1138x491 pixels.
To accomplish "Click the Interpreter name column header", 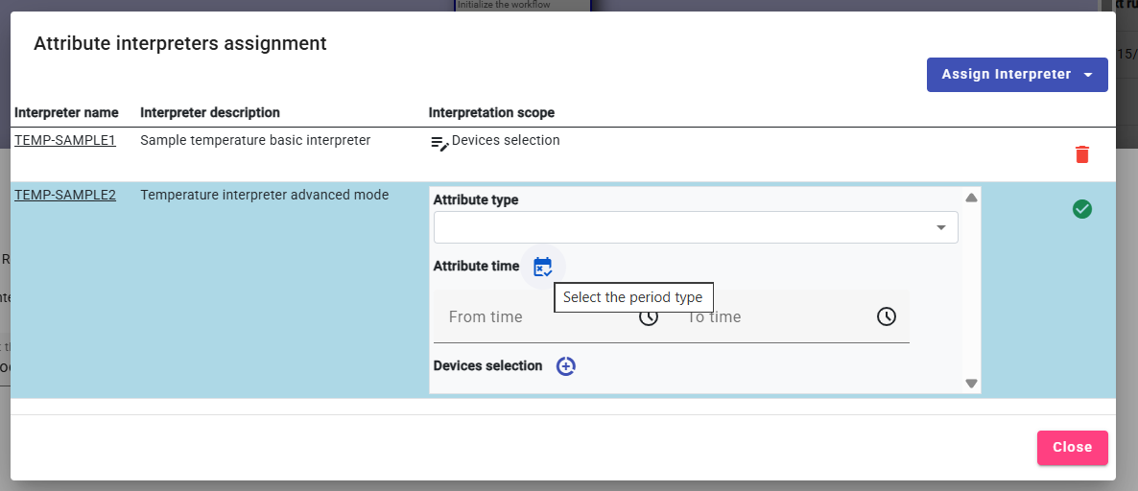I will click(x=66, y=112).
